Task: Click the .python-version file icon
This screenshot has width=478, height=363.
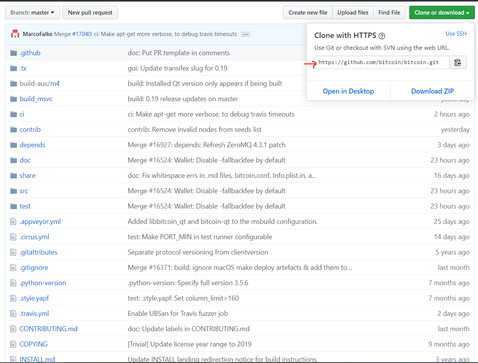Action: click(13, 283)
